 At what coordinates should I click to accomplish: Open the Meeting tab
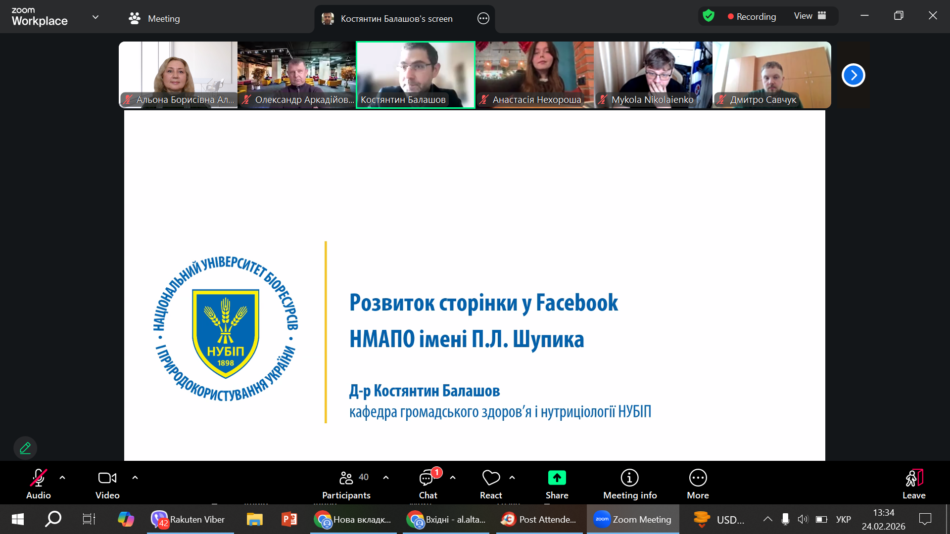pos(154,19)
